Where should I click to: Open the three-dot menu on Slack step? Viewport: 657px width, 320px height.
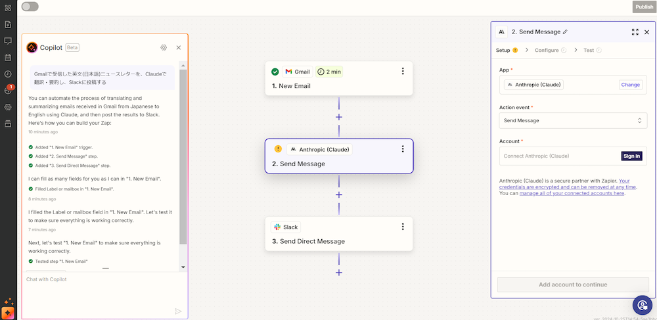403,227
